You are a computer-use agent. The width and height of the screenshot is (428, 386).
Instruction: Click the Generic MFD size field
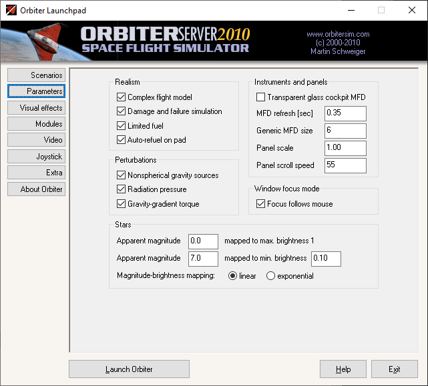(x=345, y=131)
